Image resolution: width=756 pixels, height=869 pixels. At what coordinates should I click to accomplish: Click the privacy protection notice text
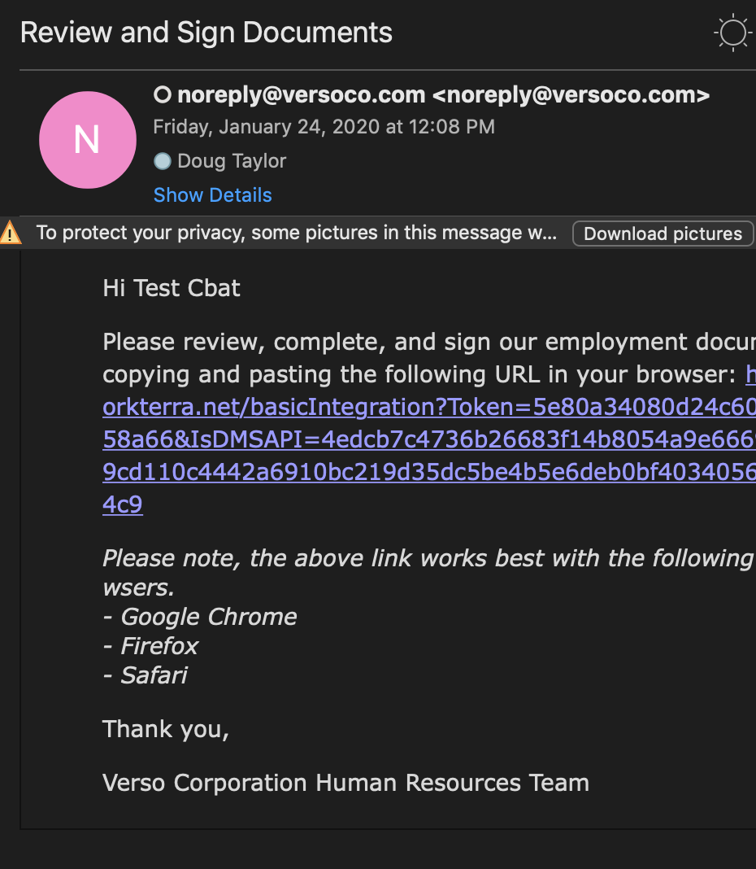(297, 233)
